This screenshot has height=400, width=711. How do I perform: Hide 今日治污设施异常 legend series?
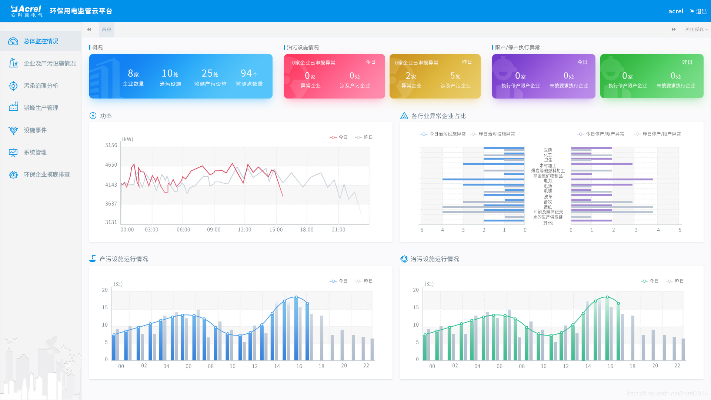(x=443, y=134)
